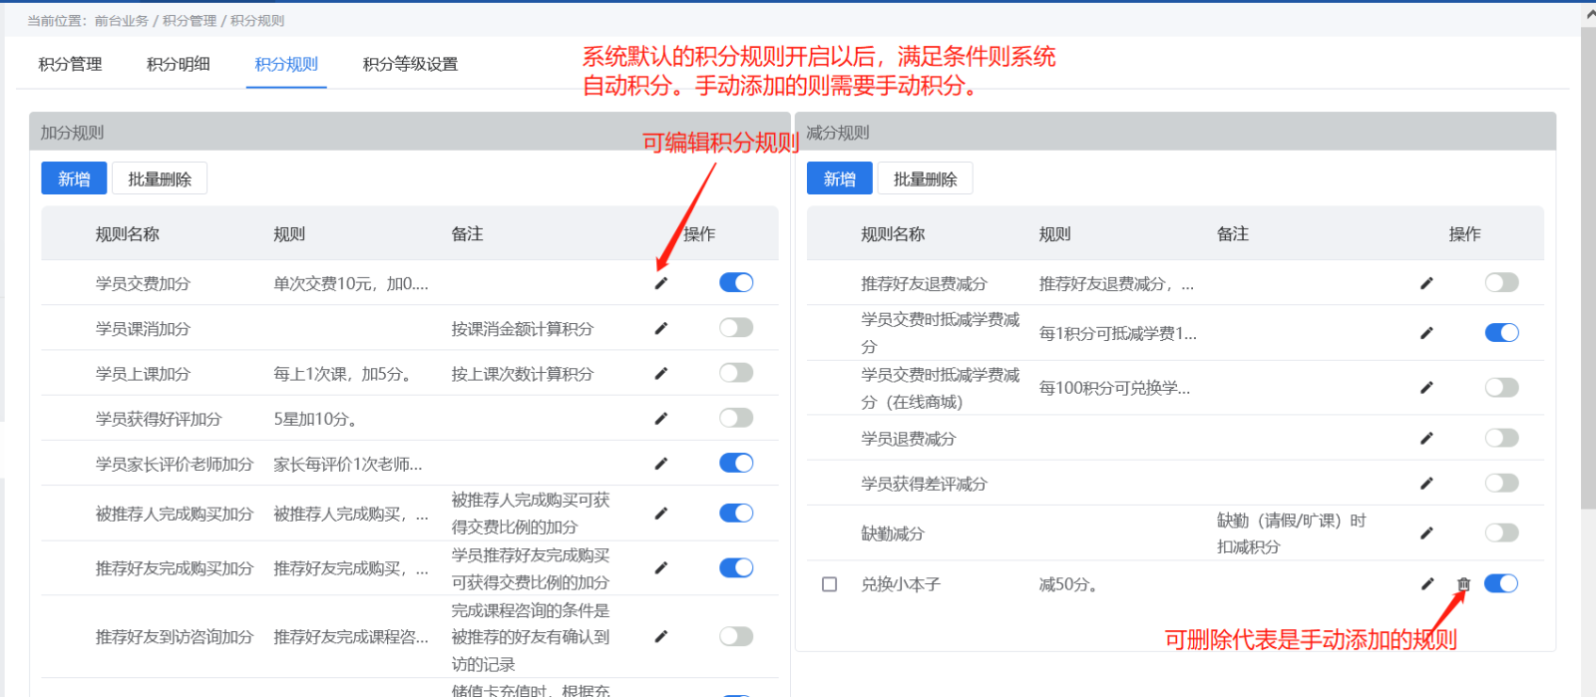The image size is (1596, 697).
Task: Disable the 推荐好友完成购买加分 switch
Action: [736, 567]
